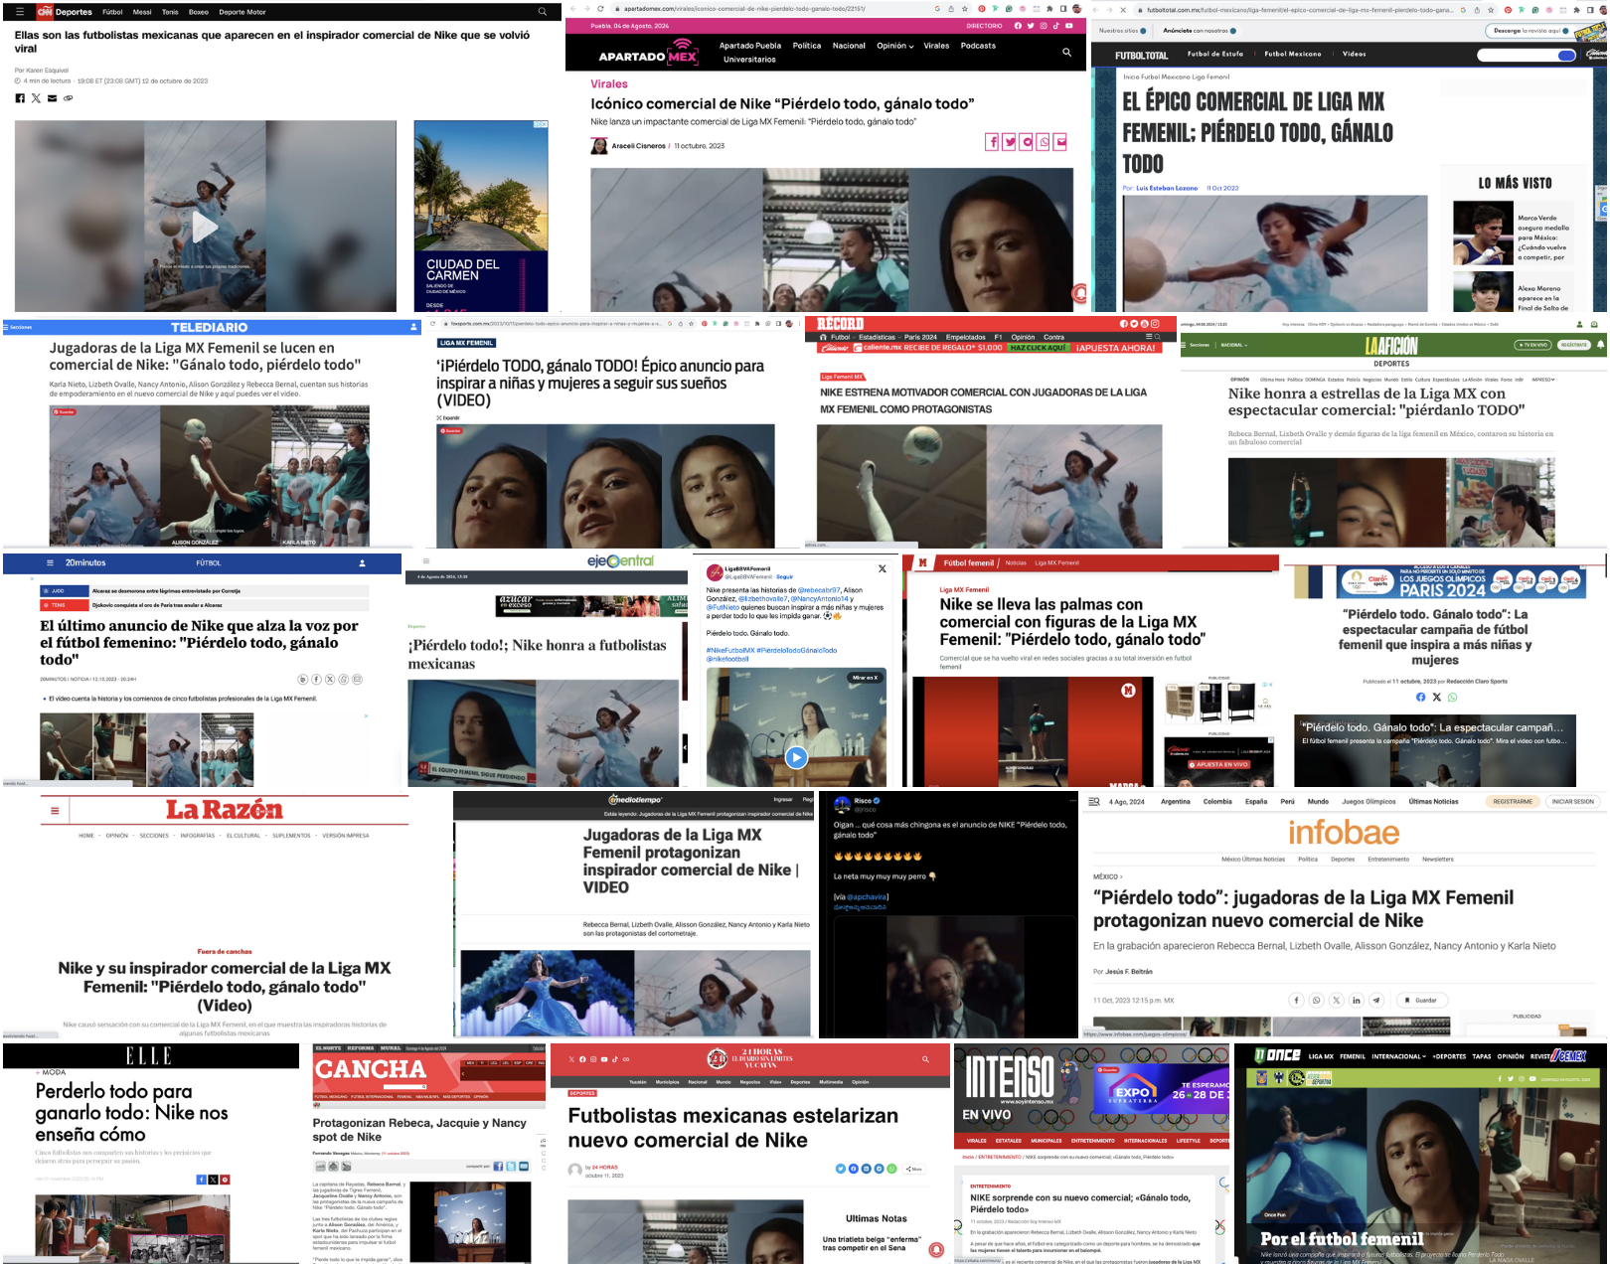Open the Paris 2024 menu on Récord
Image resolution: width=1610 pixels, height=1264 pixels.
(920, 337)
